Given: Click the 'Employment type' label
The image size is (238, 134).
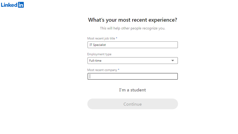Looking at the screenshot, I should [99, 54].
